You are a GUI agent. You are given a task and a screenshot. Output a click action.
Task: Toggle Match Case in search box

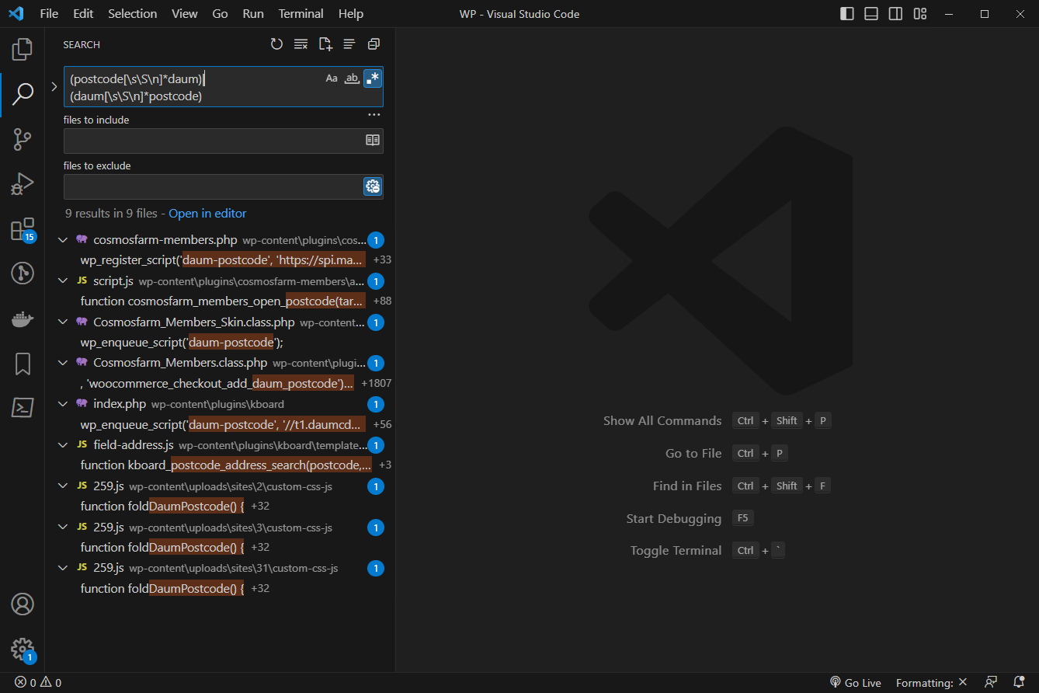coord(332,78)
